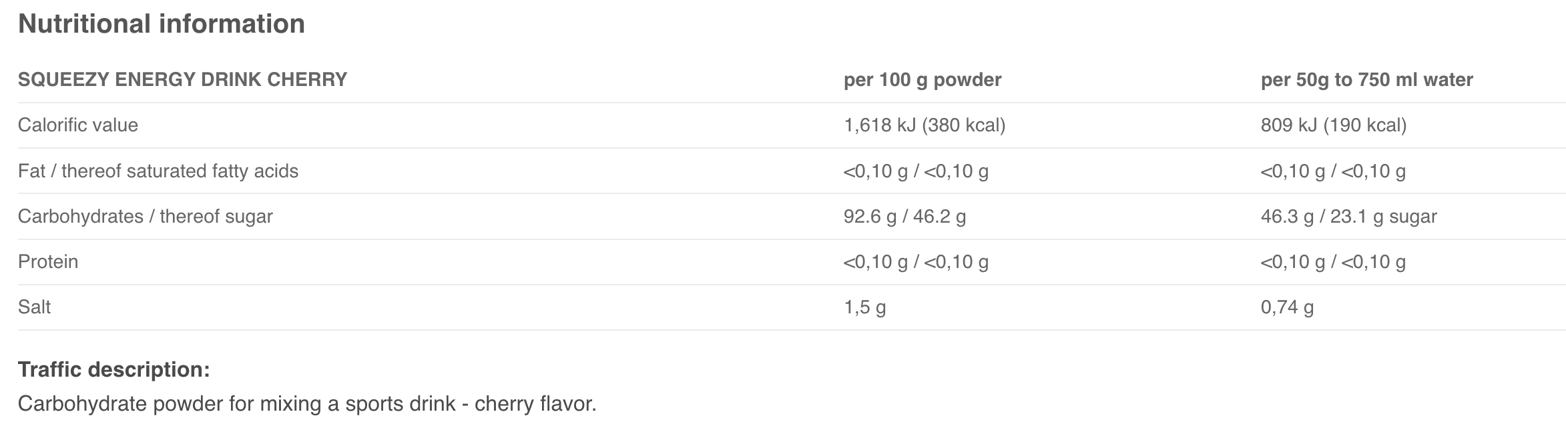
Task: Click the Fat value in per 50g column
Action: (x=1333, y=171)
